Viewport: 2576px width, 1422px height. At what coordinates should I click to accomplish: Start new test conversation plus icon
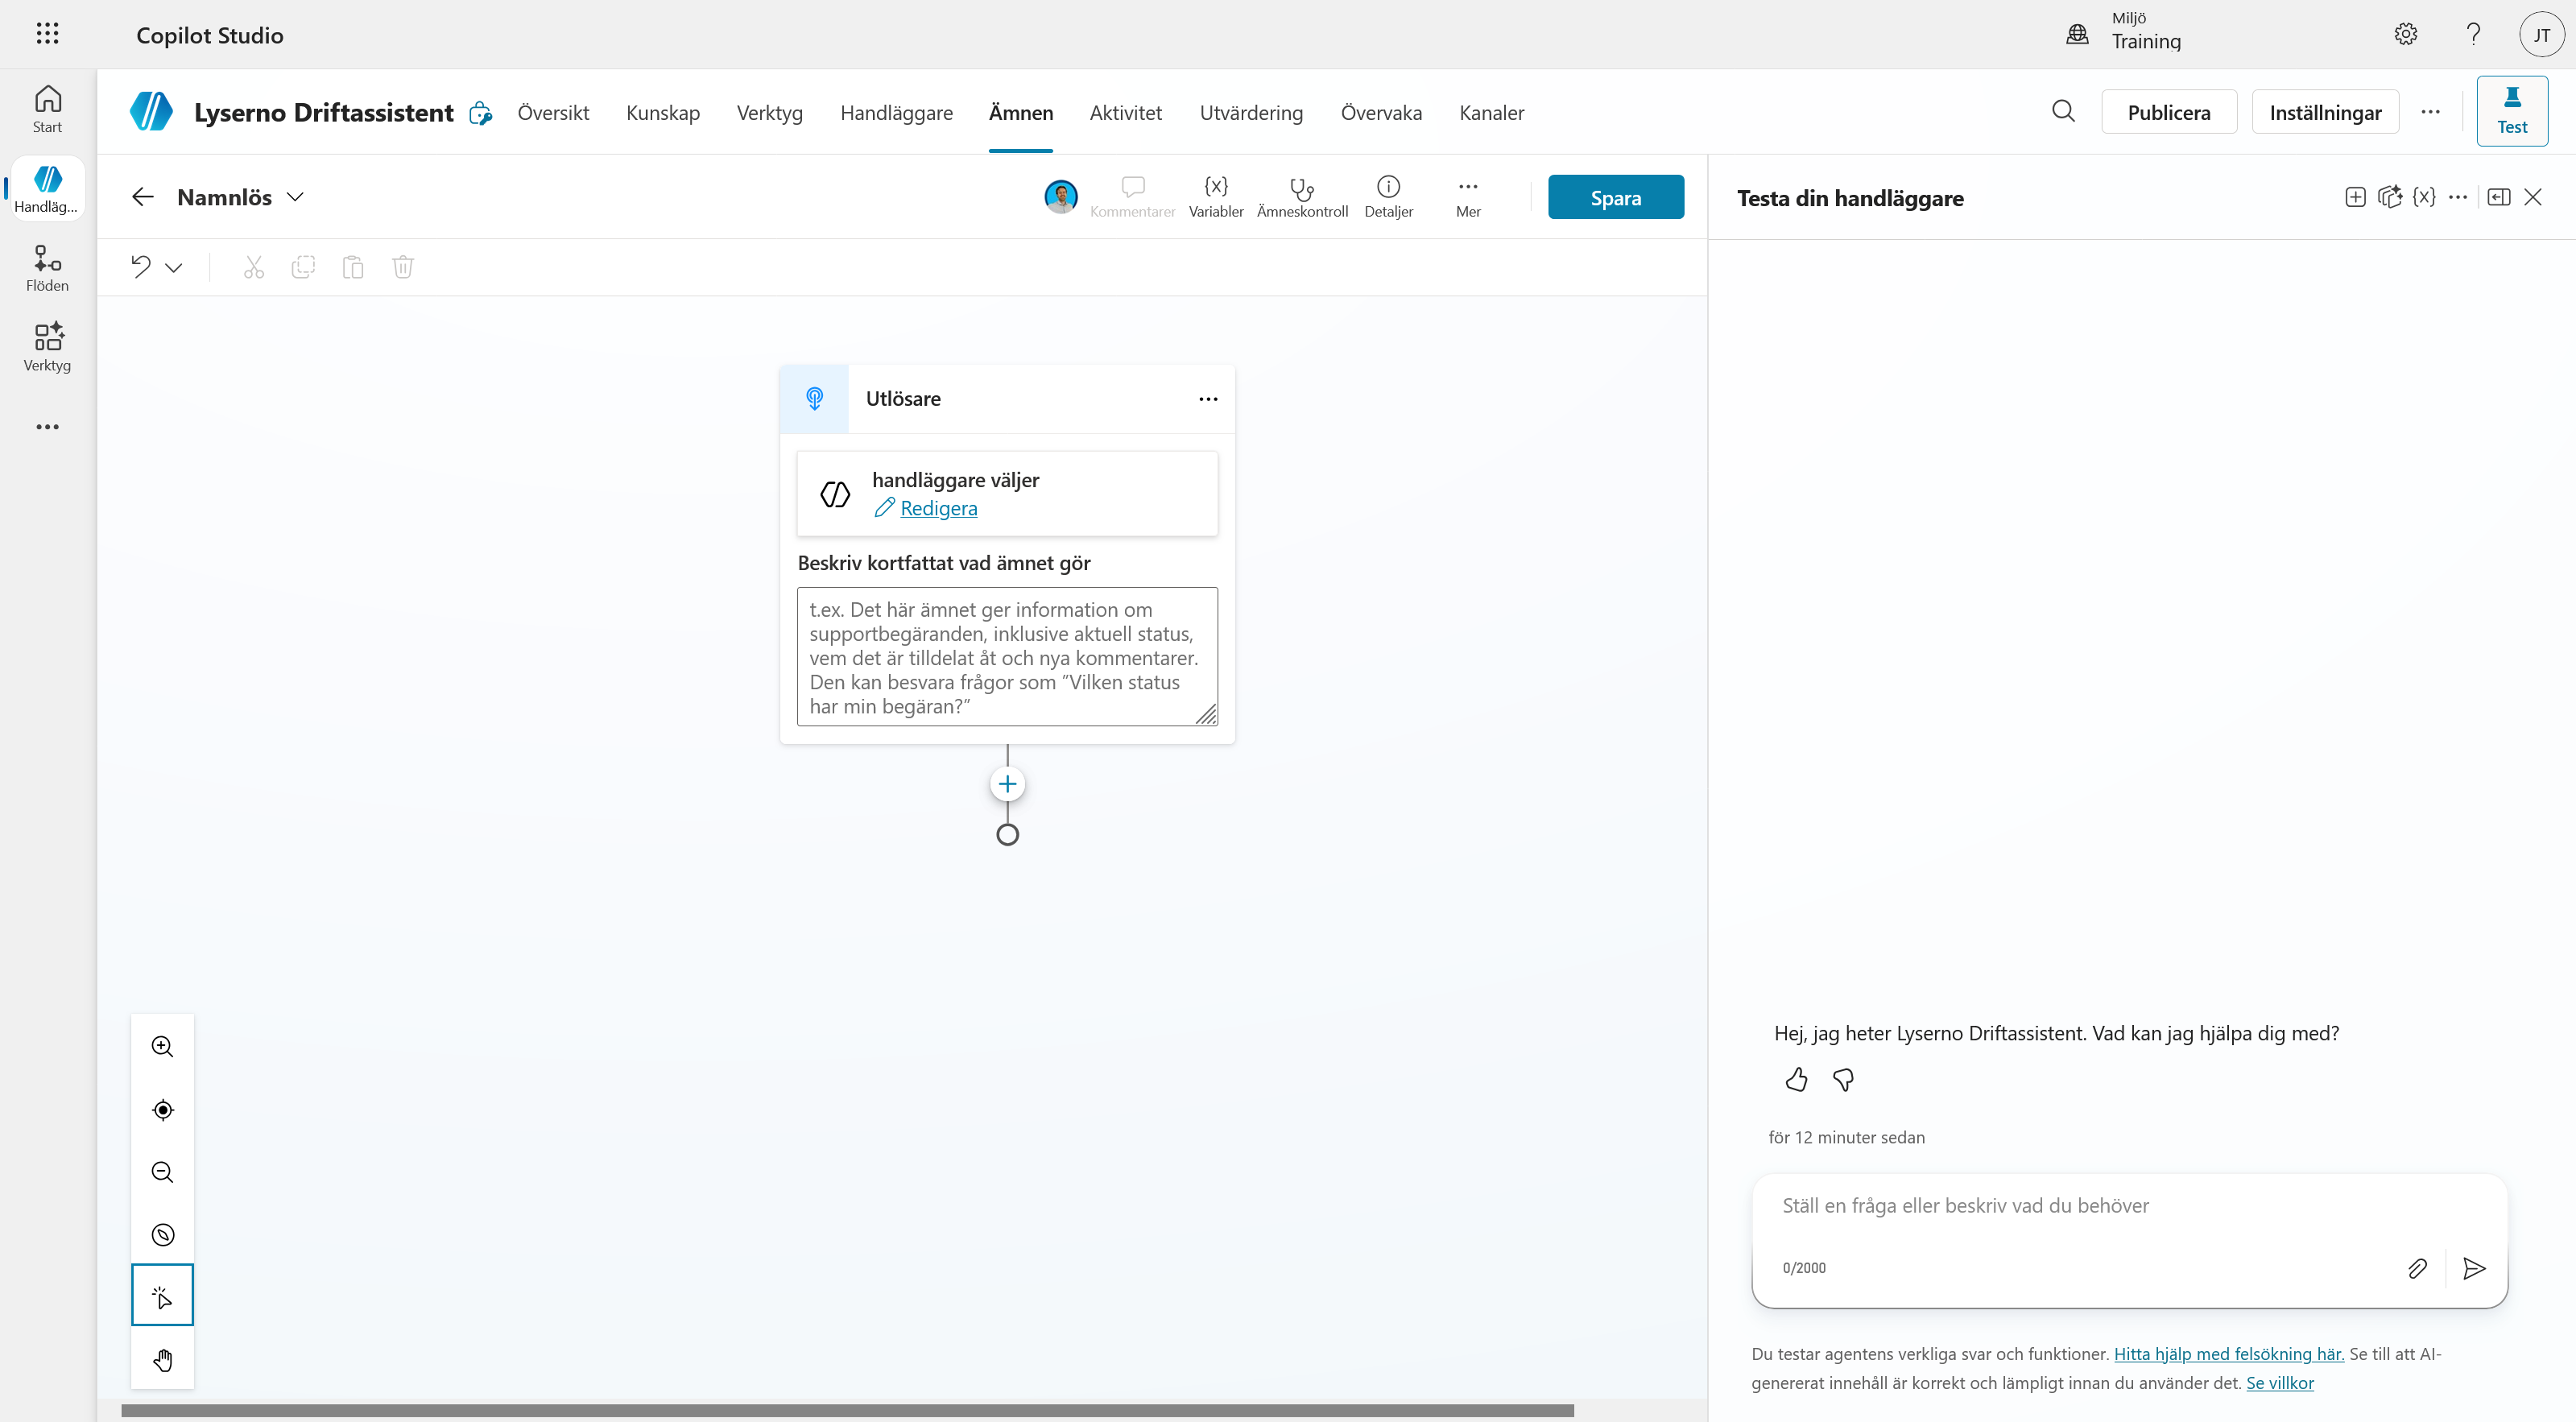(2355, 197)
